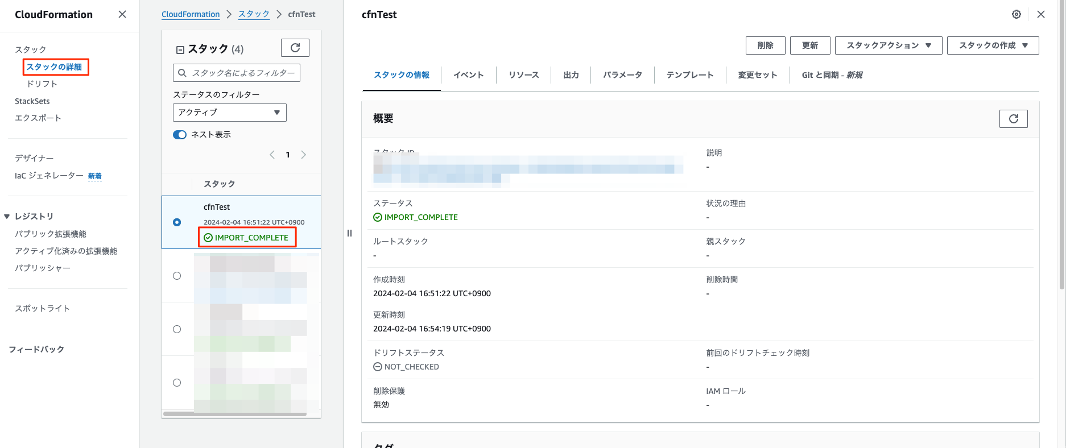This screenshot has width=1066, height=448.
Task: Click the page vertical scrollbar
Action: coord(1062,145)
